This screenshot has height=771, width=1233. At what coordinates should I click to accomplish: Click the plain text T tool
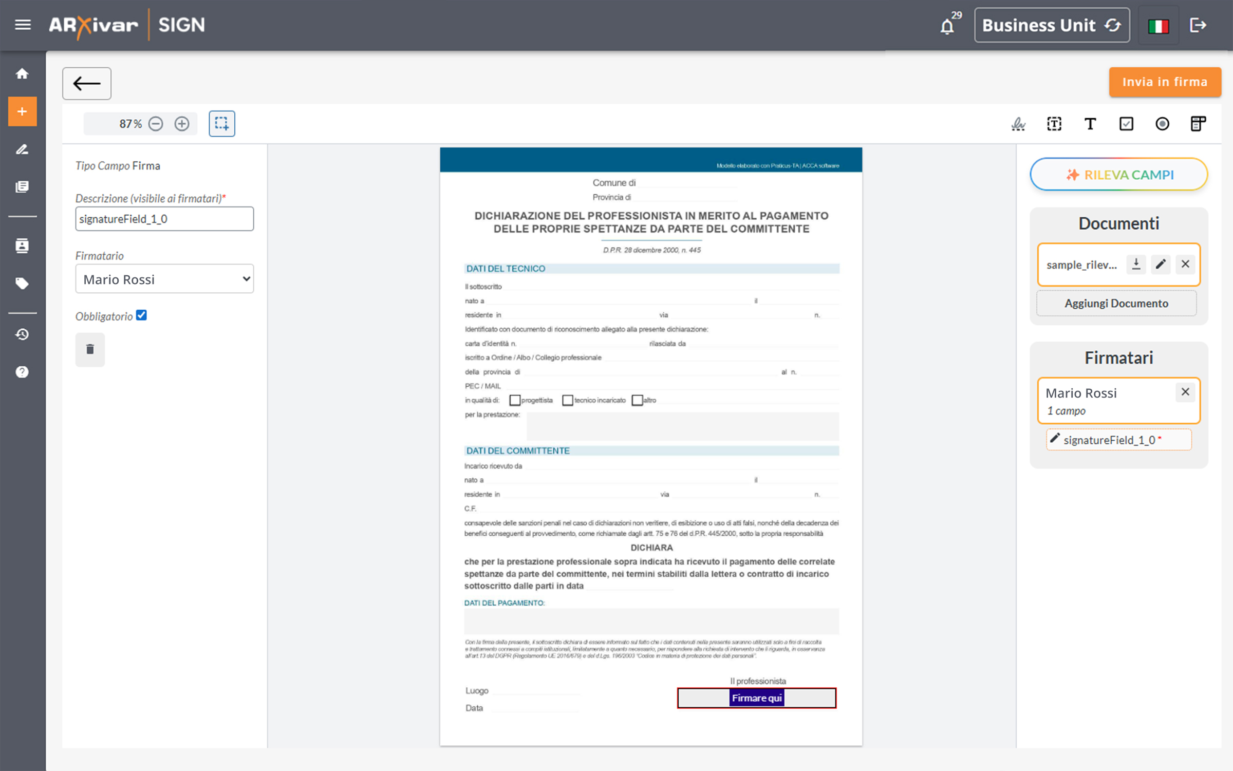[1090, 124]
